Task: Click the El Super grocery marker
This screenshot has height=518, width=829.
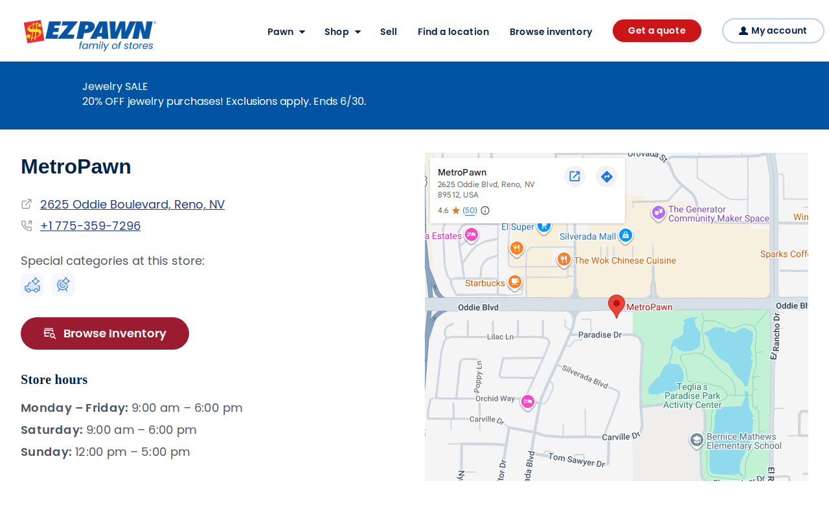Action: (544, 227)
